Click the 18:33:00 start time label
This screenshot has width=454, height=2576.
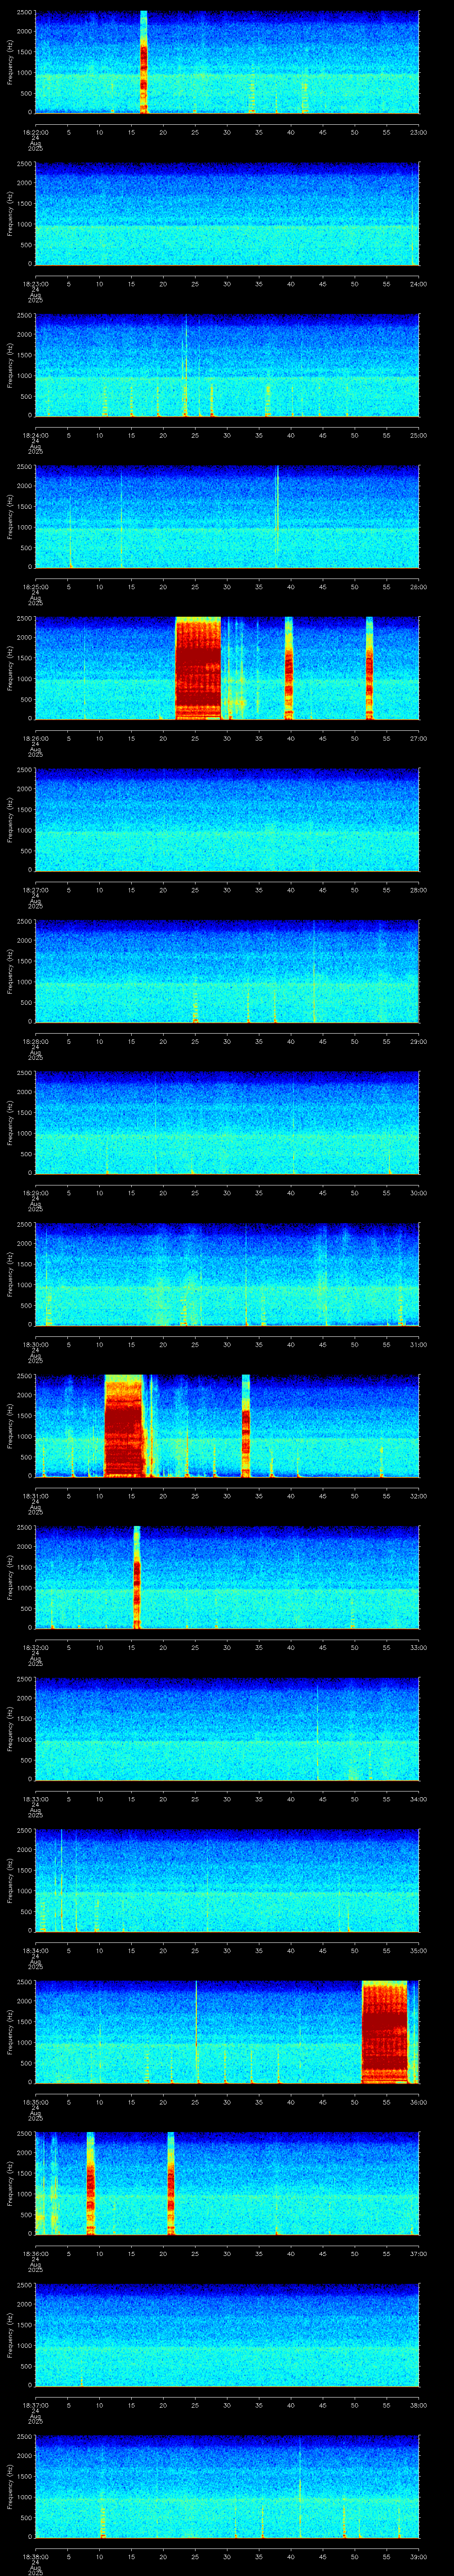(x=35, y=1798)
